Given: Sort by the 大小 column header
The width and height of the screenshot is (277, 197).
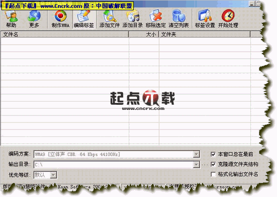Looking at the screenshot, I should coord(144,34).
